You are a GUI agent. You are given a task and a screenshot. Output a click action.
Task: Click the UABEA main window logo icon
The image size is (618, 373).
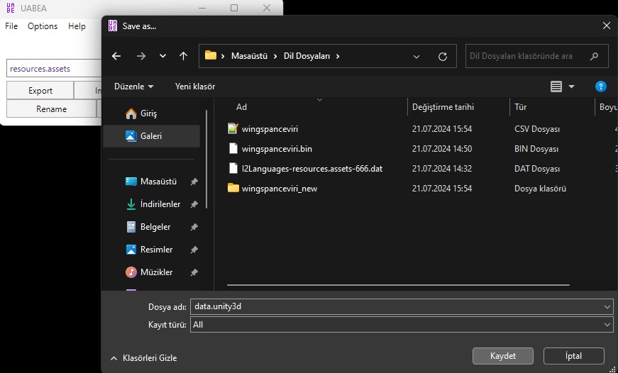[x=11, y=8]
